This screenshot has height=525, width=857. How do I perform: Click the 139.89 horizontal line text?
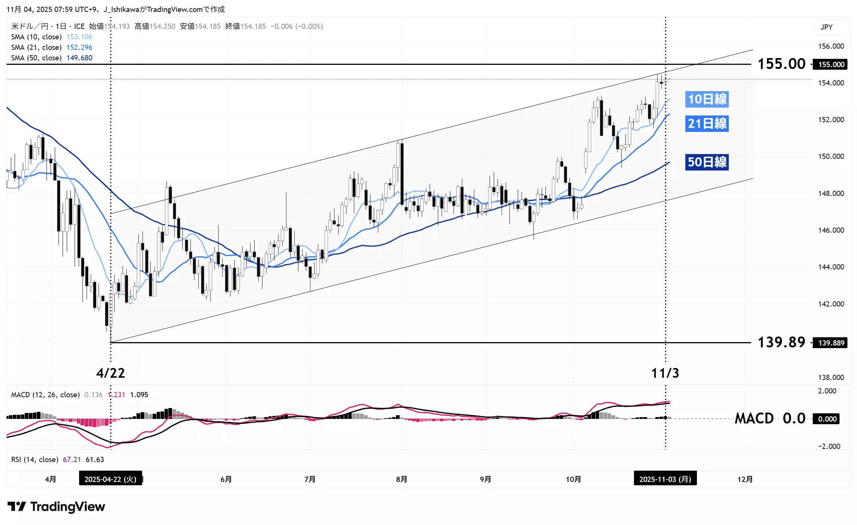[x=781, y=343]
